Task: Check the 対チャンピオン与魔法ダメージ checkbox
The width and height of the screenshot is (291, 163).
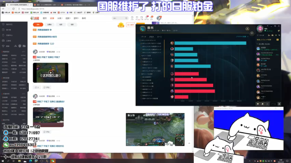Action: 141,49
